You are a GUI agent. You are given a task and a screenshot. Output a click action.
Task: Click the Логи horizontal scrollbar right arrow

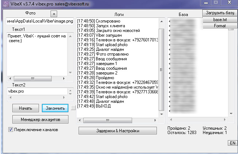click(x=156, y=120)
